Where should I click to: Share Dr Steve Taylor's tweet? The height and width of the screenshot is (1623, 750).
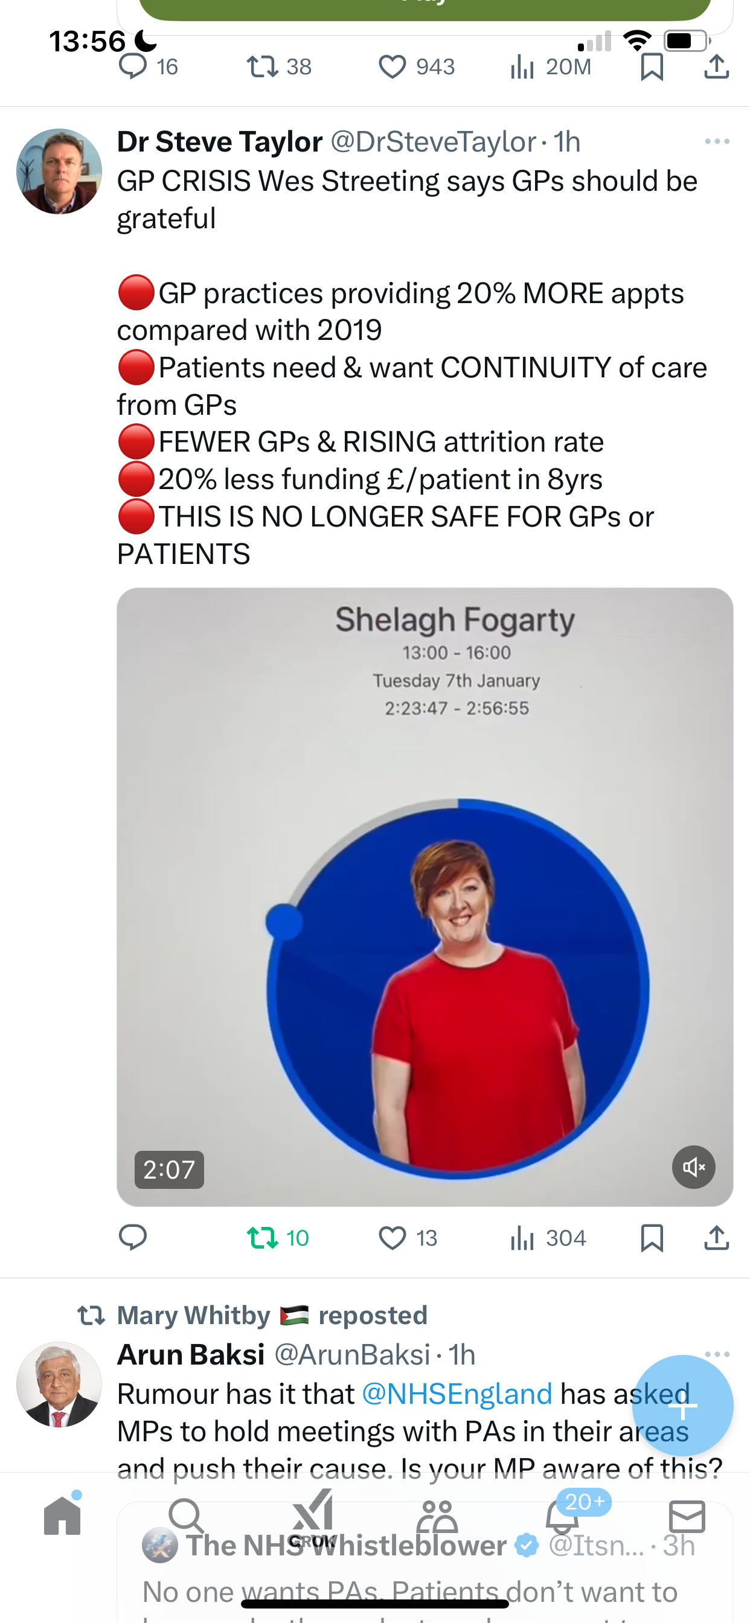pos(717,1237)
